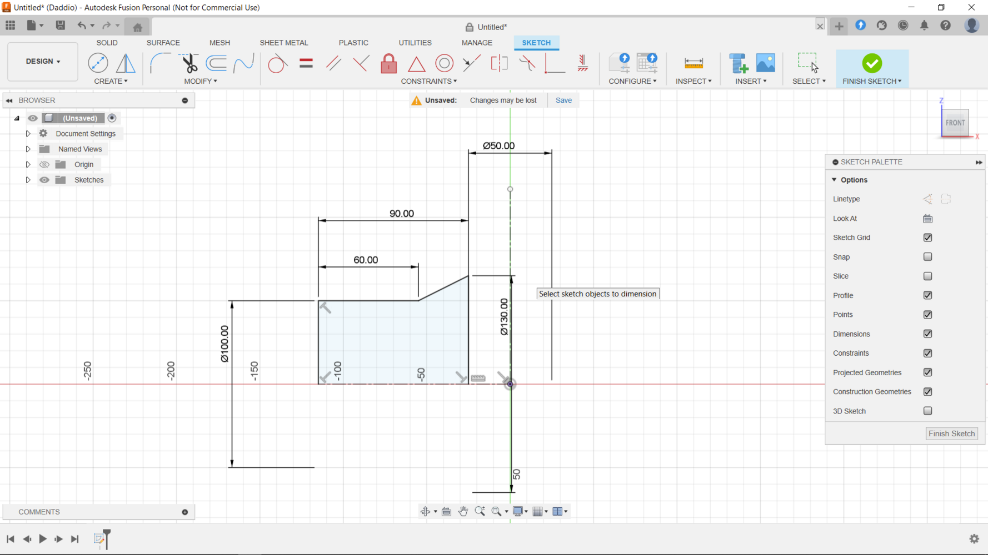Open the INSPECT dropdown menu
This screenshot has width=988, height=555.
coord(693,81)
